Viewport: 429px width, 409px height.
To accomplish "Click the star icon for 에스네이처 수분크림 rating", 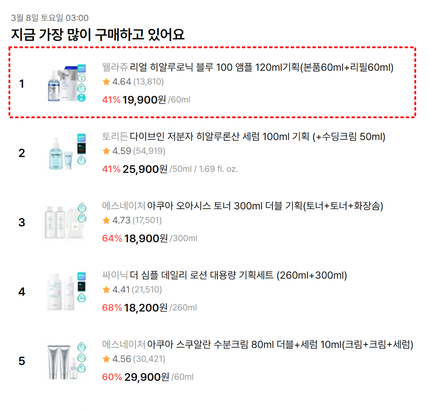I will (106, 359).
